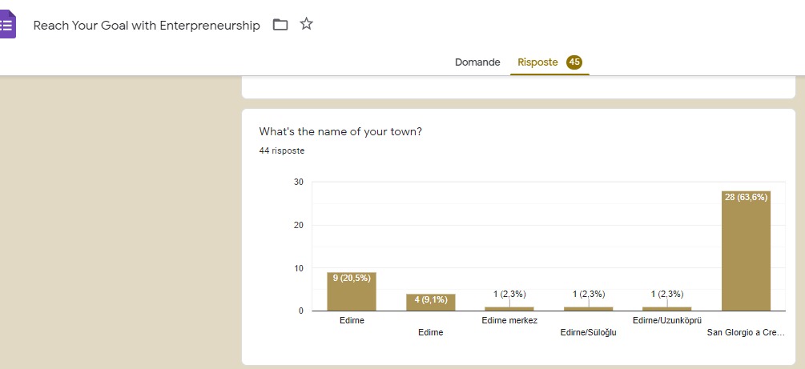Click the Edirne/Uzunköprü bar in chart
Viewport: 805px width, 369px height.
667,308
